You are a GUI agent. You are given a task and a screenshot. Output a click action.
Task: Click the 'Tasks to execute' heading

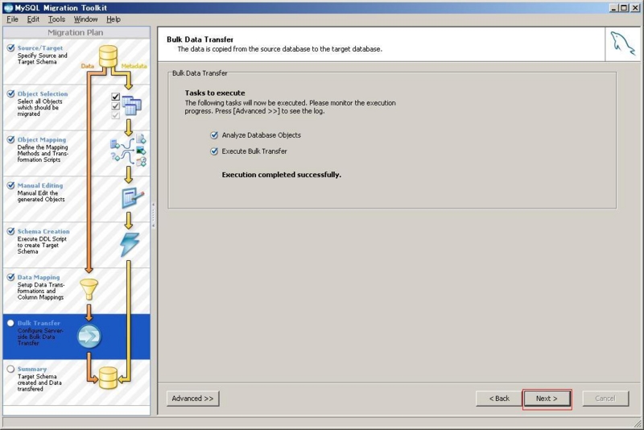point(215,93)
